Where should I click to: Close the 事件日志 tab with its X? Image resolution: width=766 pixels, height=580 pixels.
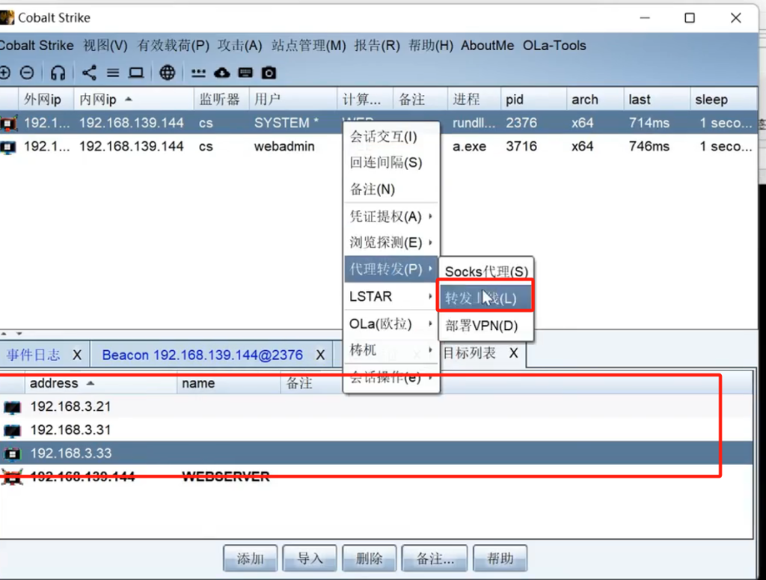(x=77, y=355)
